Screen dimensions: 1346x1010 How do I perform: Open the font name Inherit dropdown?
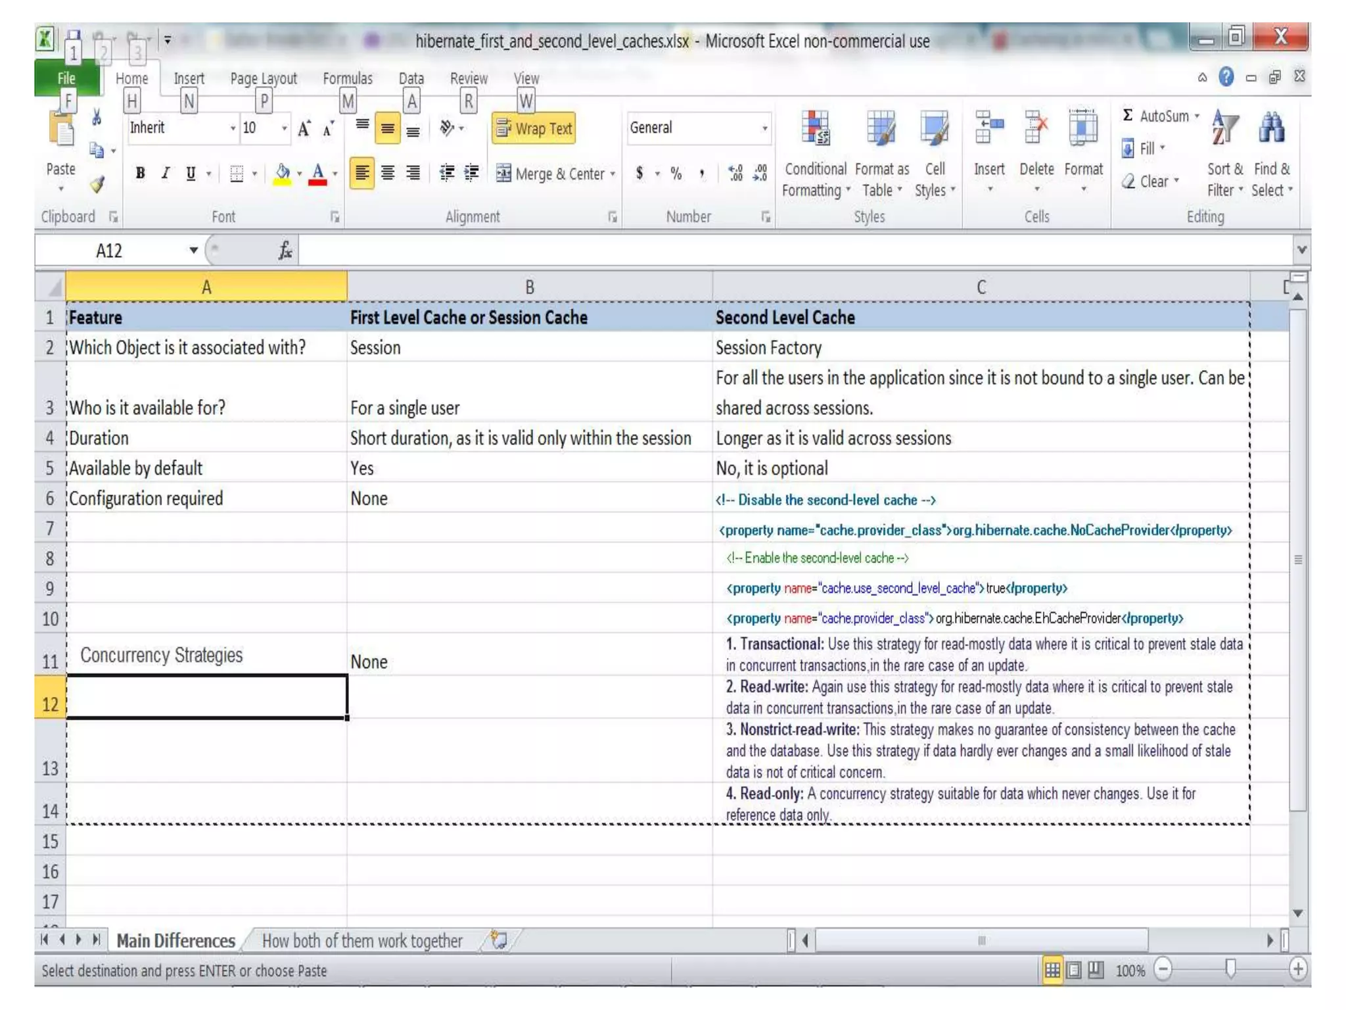[x=233, y=128]
